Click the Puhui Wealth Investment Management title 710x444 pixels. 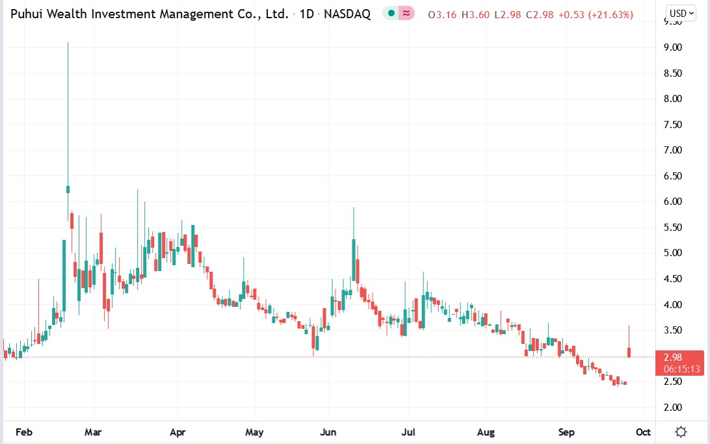pos(150,14)
